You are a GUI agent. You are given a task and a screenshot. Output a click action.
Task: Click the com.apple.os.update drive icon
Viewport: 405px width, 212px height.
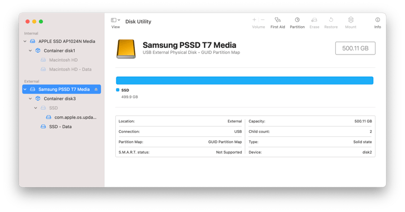click(48, 117)
